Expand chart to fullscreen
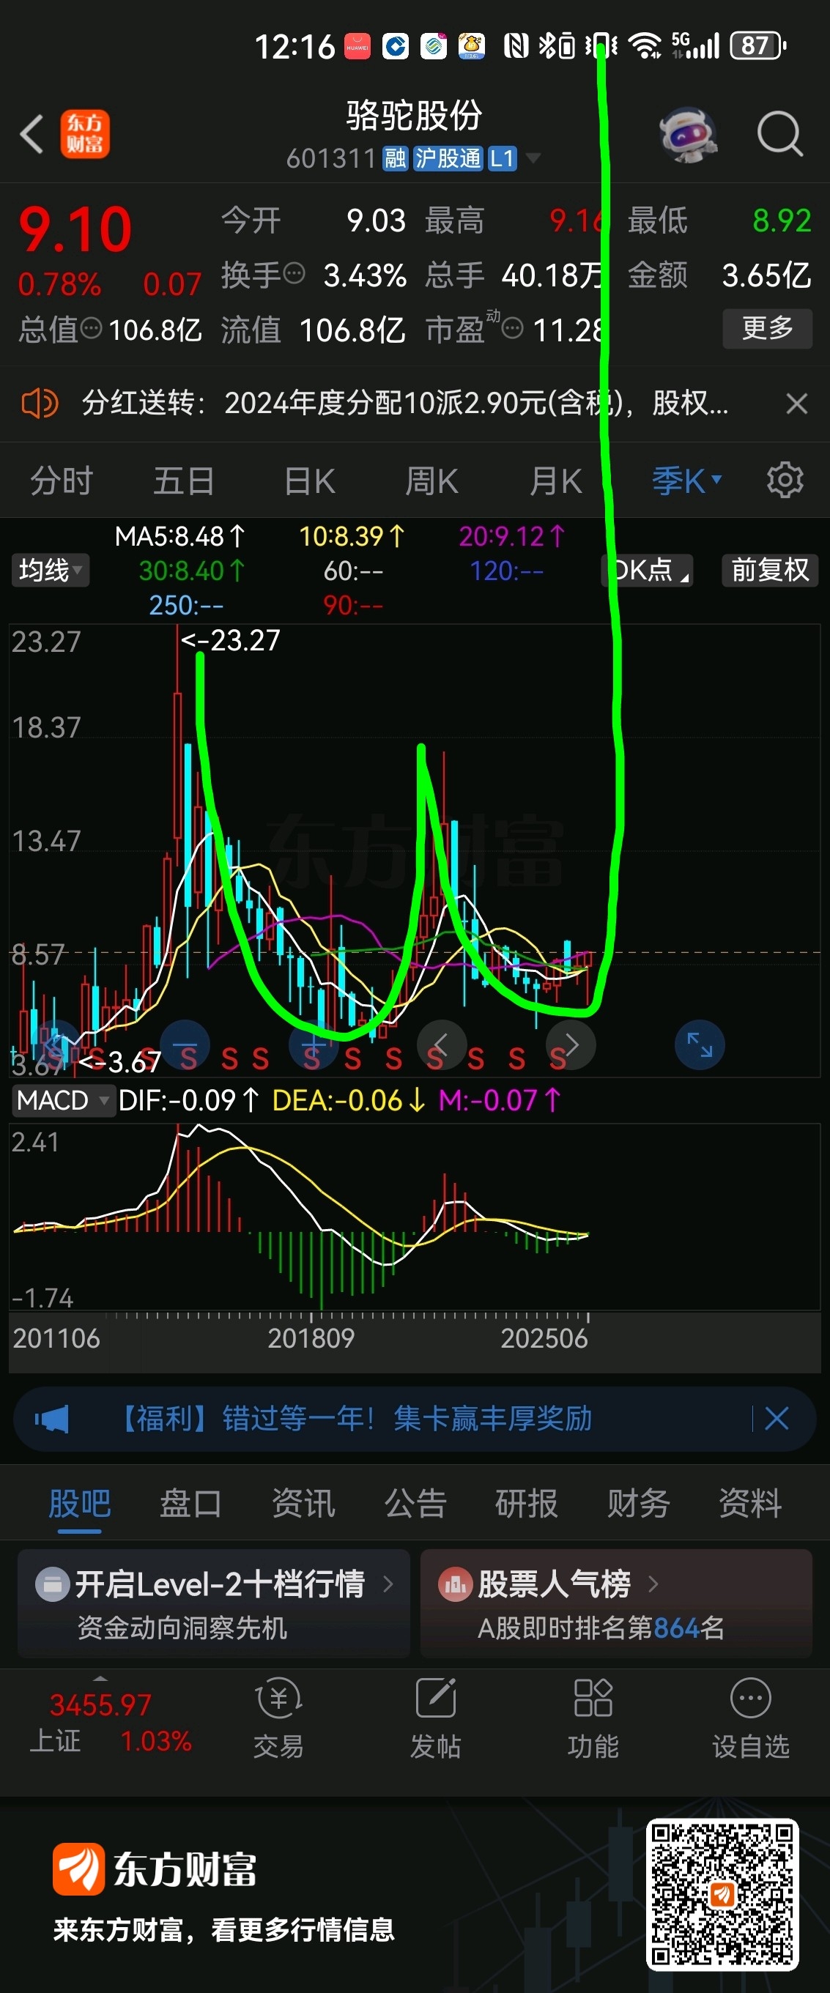 tap(700, 1044)
